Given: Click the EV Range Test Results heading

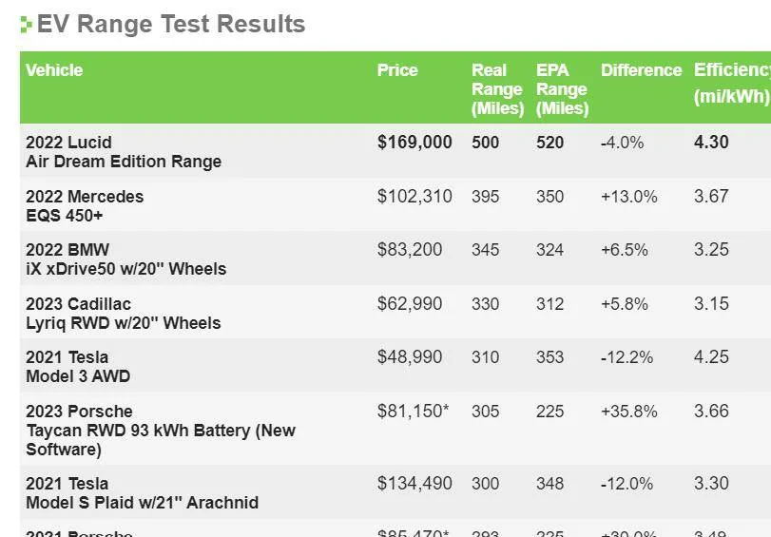Looking at the screenshot, I should point(171,25).
